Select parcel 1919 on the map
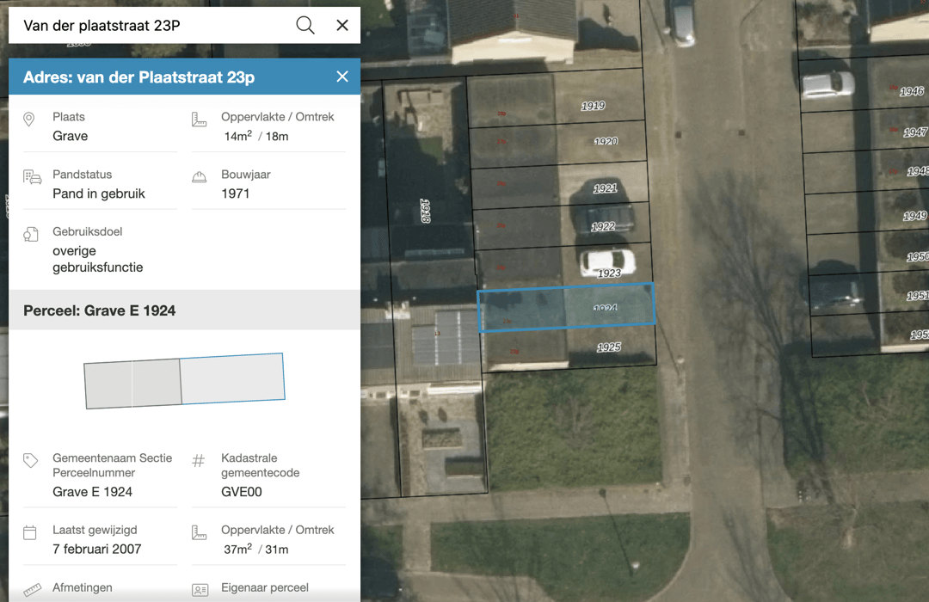 [x=593, y=106]
